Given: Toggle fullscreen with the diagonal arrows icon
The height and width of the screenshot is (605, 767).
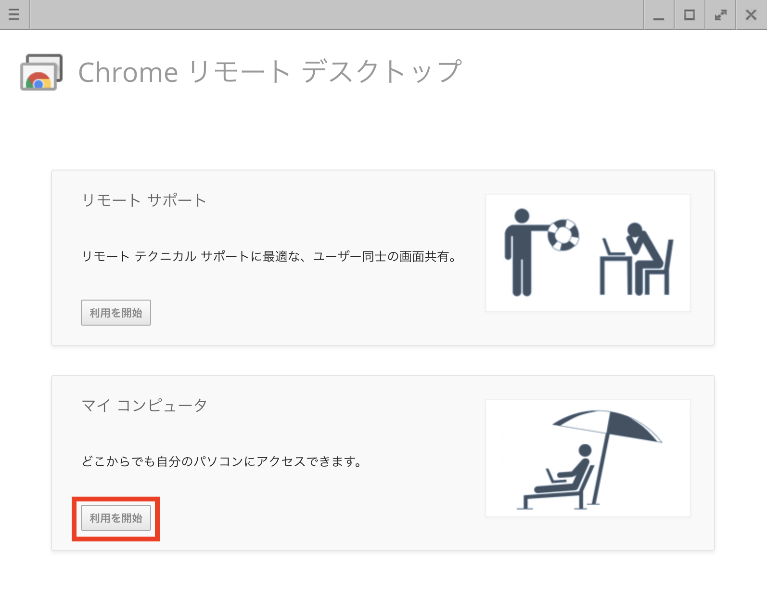Looking at the screenshot, I should (720, 15).
